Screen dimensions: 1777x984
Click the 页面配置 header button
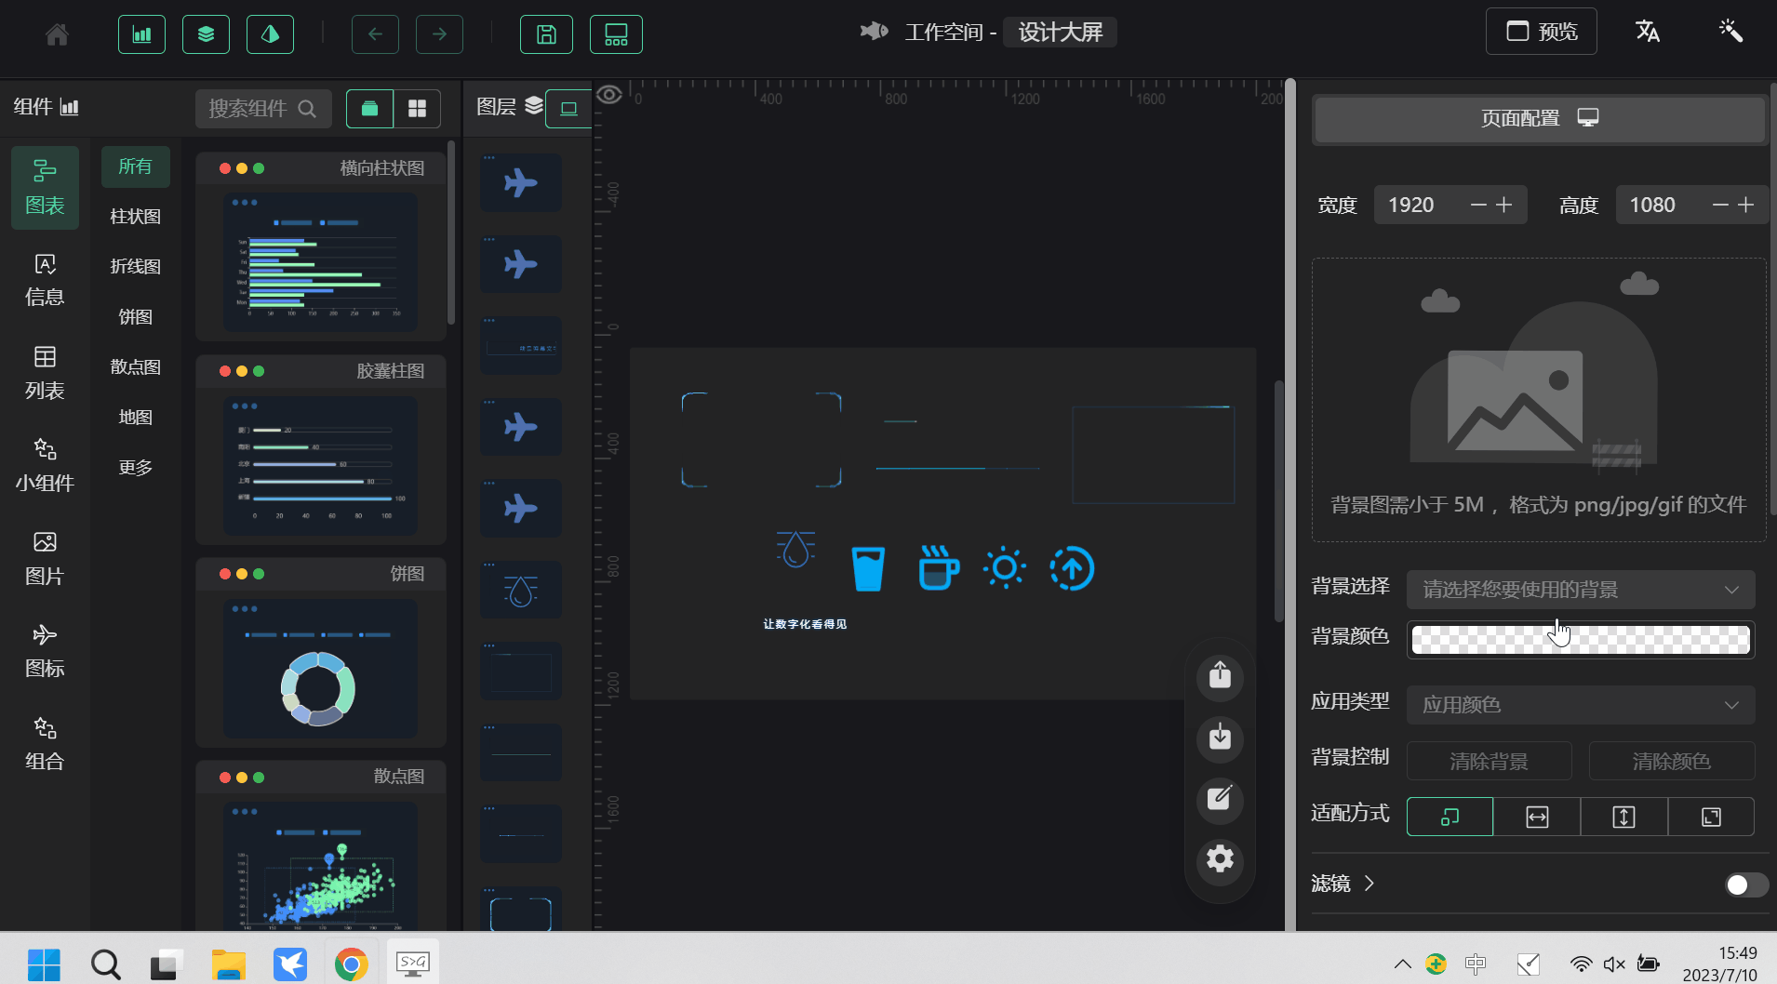(x=1539, y=119)
